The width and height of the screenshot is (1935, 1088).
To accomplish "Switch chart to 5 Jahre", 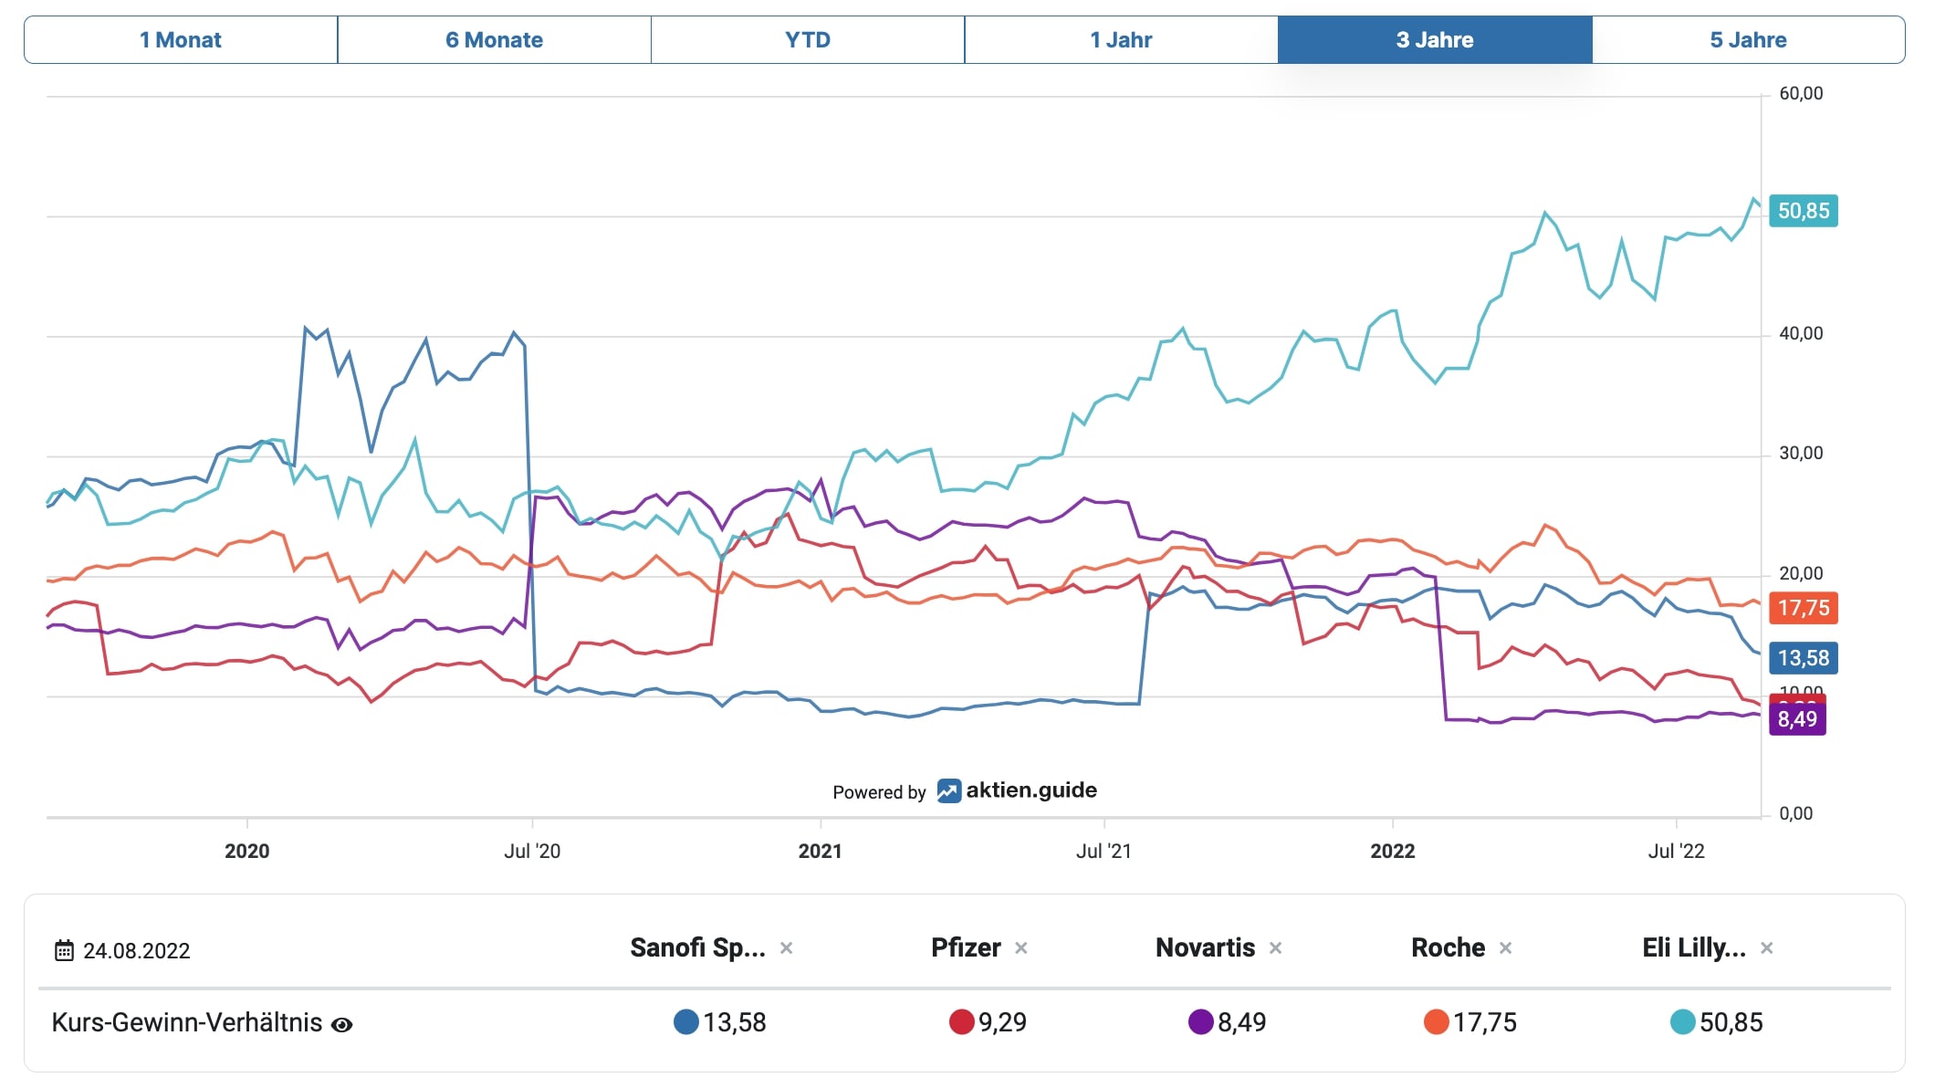I will coord(1748,40).
